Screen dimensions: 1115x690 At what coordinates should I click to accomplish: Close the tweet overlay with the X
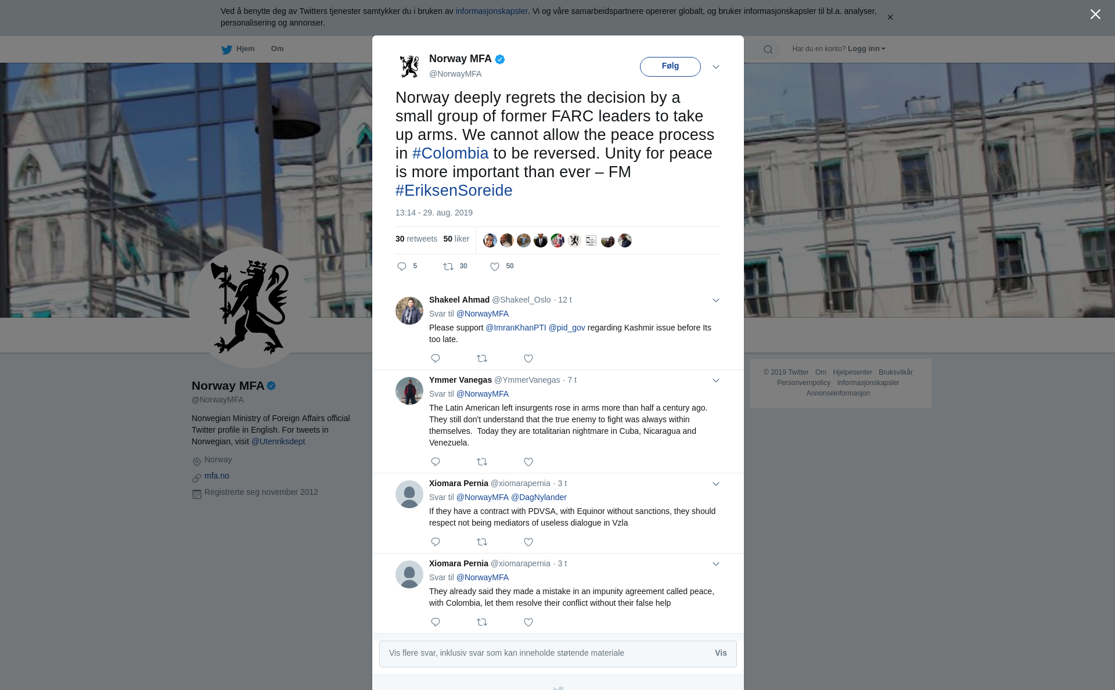tap(1095, 15)
